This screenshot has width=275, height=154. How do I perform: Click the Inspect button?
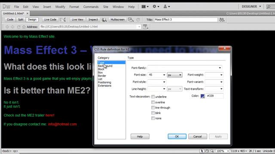(x=93, y=20)
